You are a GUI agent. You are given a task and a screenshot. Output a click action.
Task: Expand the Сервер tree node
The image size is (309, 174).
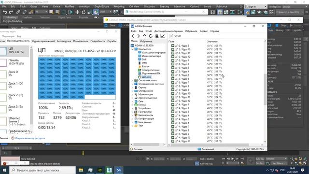132,87
